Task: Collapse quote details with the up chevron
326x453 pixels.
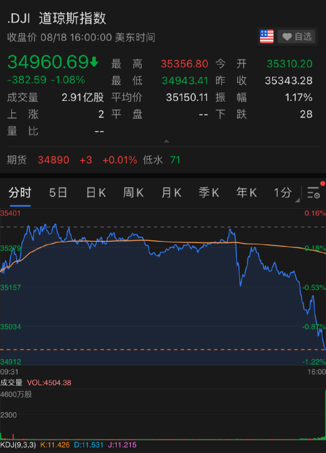Action: 166,142
